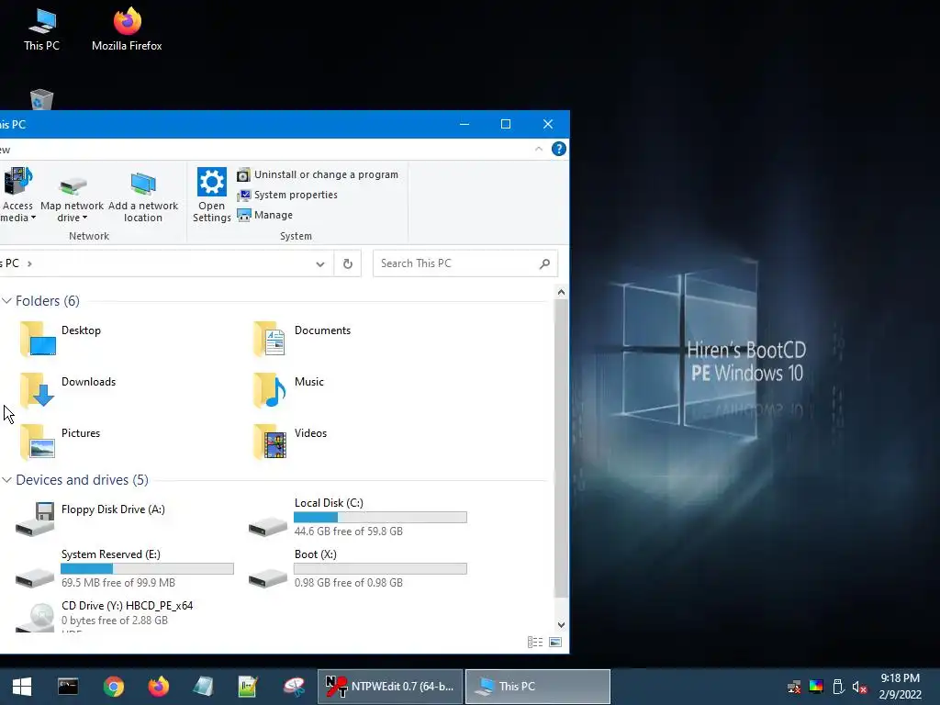Select the Documents folder

[x=301, y=339]
